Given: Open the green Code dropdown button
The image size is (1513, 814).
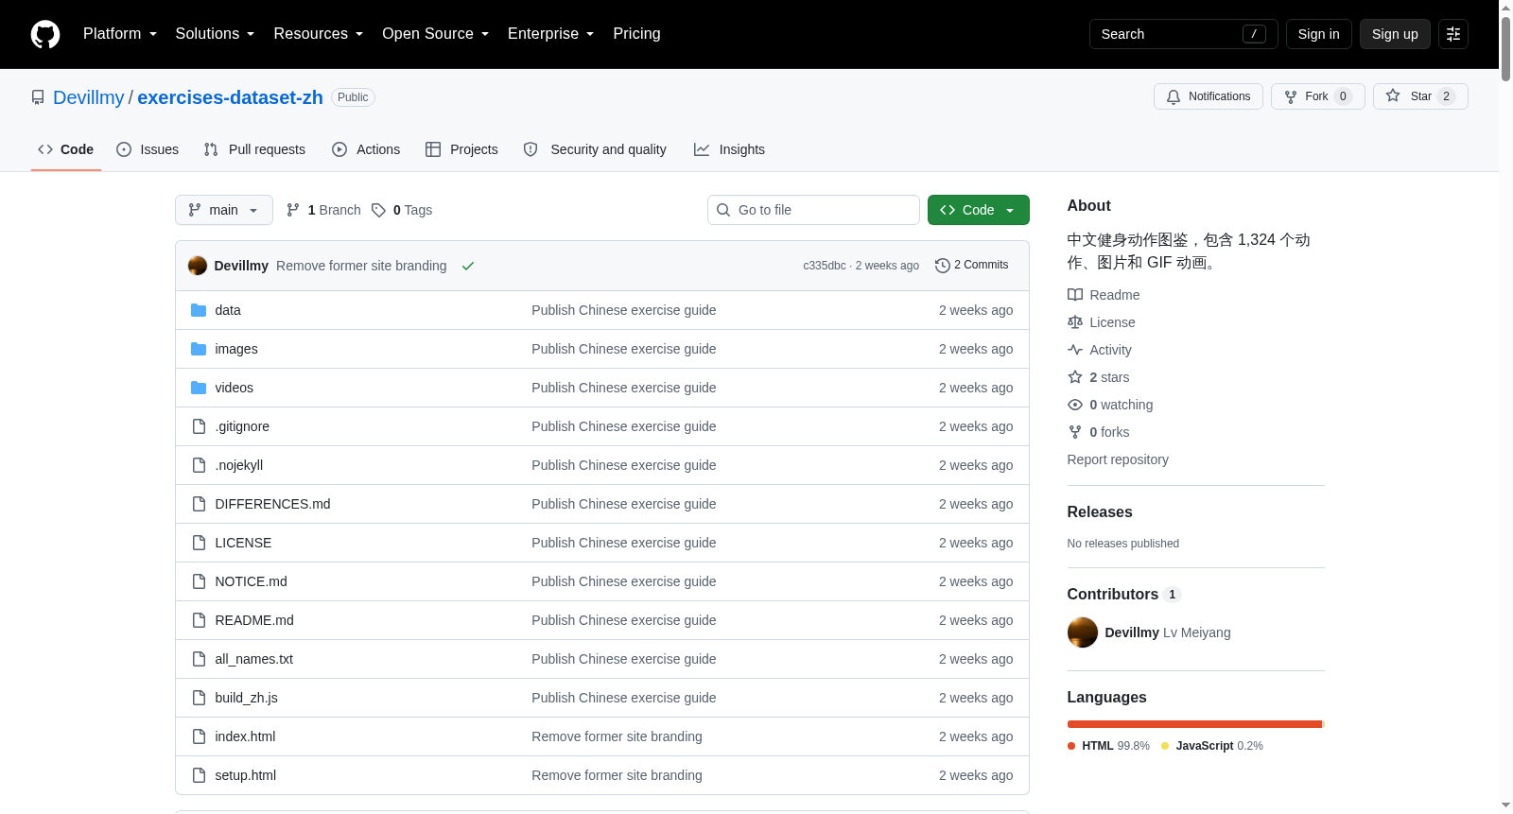Looking at the screenshot, I should 979,210.
